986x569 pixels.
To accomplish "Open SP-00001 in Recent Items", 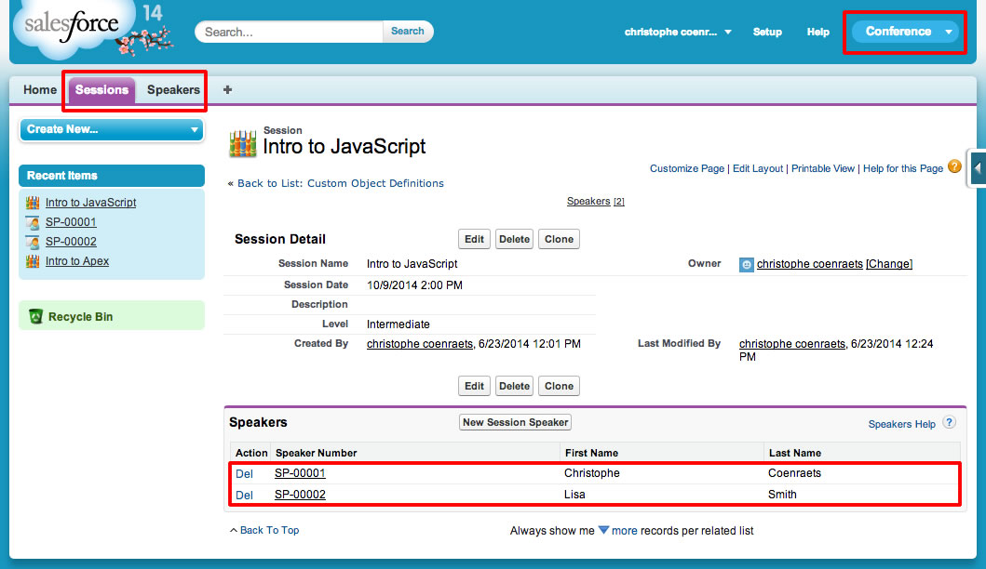I will click(x=71, y=221).
